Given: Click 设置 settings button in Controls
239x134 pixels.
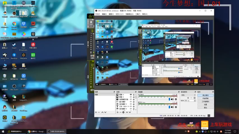Looking at the screenshot, I should coord(206,105).
